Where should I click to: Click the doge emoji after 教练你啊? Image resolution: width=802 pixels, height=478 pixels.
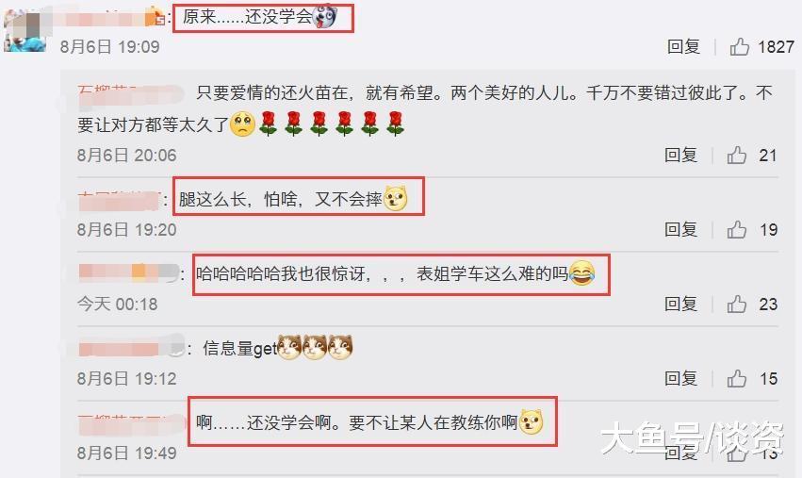tap(531, 422)
